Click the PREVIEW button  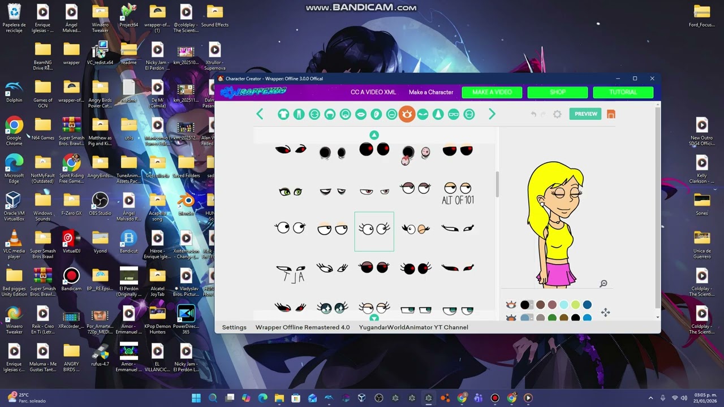coord(585,114)
